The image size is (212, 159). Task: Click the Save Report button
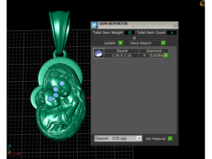point(145,43)
